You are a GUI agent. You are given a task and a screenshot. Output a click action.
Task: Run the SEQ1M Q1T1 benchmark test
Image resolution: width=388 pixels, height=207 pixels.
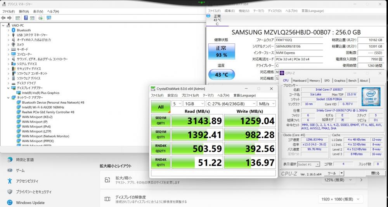[161, 135]
